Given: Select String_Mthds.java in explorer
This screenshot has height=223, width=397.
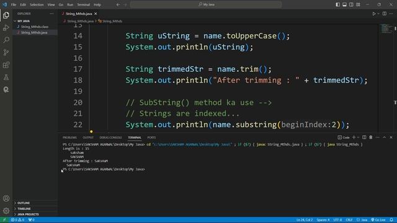Looking at the screenshot, I should [x=35, y=33].
